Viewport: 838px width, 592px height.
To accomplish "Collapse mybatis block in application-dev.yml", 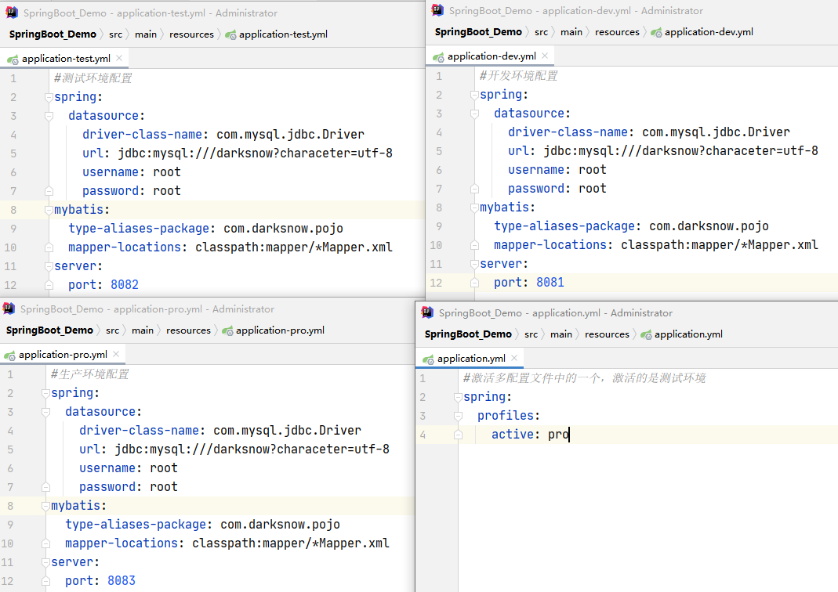I will click(474, 208).
